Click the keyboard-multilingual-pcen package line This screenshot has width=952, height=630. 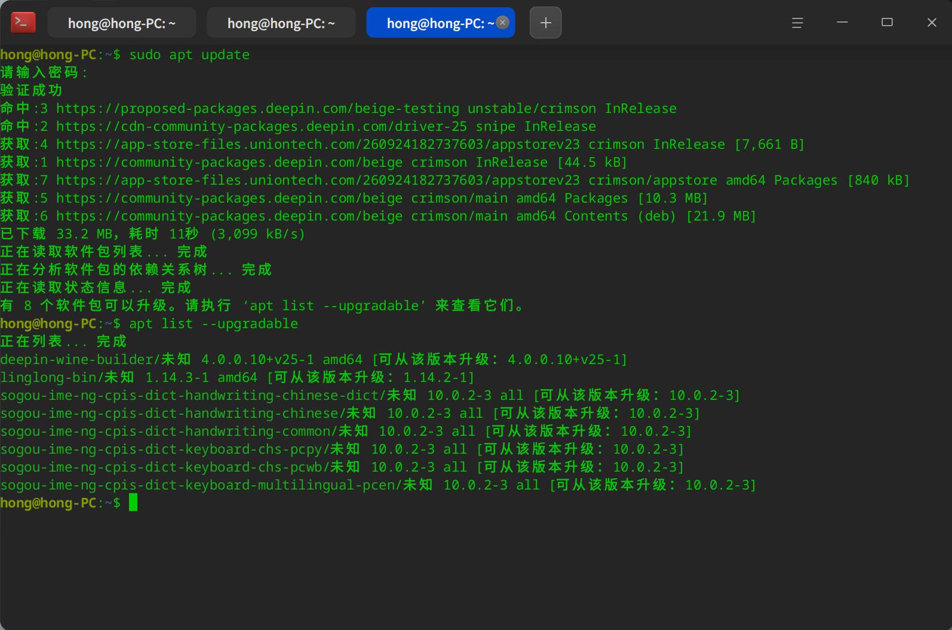click(x=378, y=485)
